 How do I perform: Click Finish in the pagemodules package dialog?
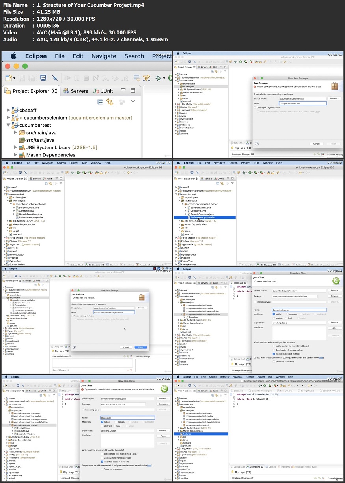point(141,347)
